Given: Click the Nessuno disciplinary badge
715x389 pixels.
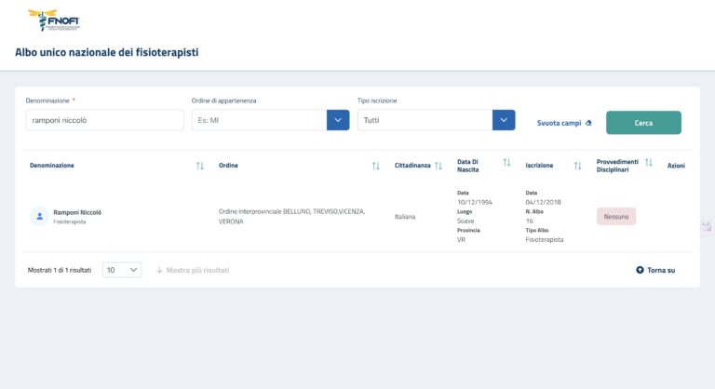Looking at the screenshot, I should (616, 216).
